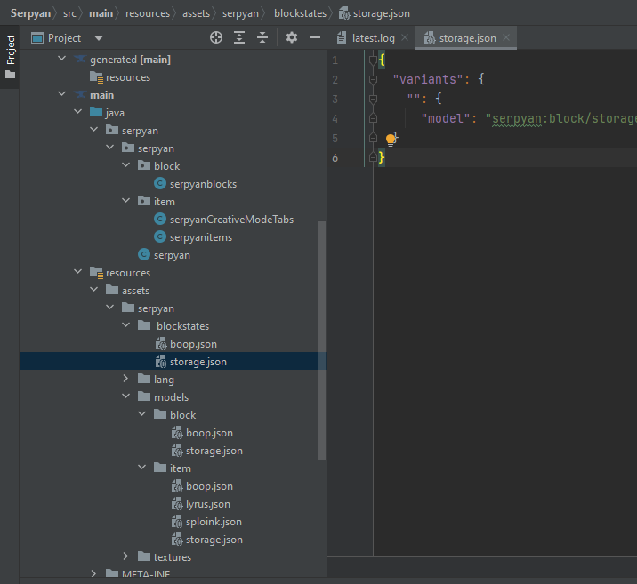
Task: Expand the lang folder
Action: pyautogui.click(x=126, y=379)
